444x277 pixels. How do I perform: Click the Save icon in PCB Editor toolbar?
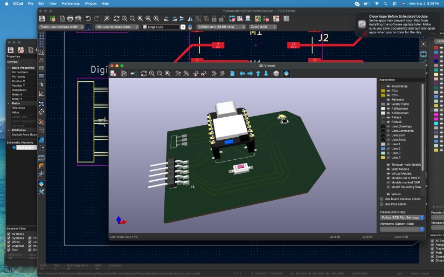click(x=43, y=18)
